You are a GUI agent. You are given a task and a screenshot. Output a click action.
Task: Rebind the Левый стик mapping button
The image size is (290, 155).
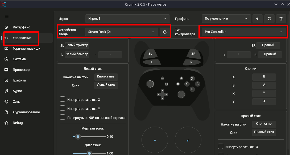click(x=106, y=85)
